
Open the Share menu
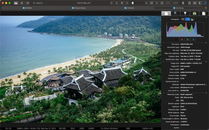pyautogui.click(x=189, y=3)
